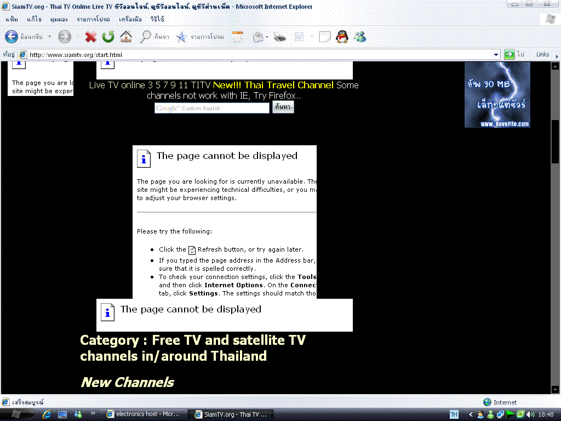Open the Edit button dropdown arrow
The width and height of the screenshot is (561, 421).
pyautogui.click(x=312, y=37)
